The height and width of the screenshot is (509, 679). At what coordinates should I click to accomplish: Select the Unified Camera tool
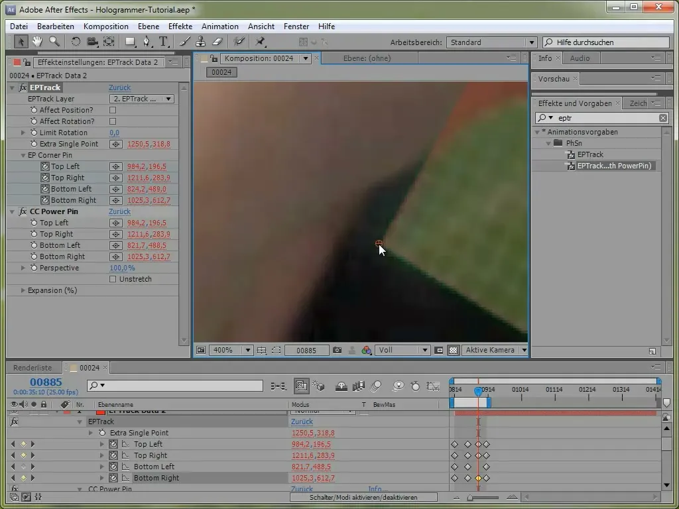click(x=92, y=42)
